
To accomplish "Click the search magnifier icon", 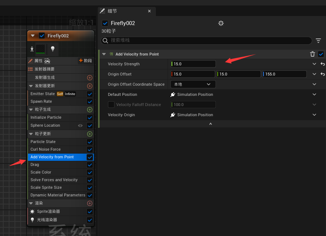I will tap(105, 41).
